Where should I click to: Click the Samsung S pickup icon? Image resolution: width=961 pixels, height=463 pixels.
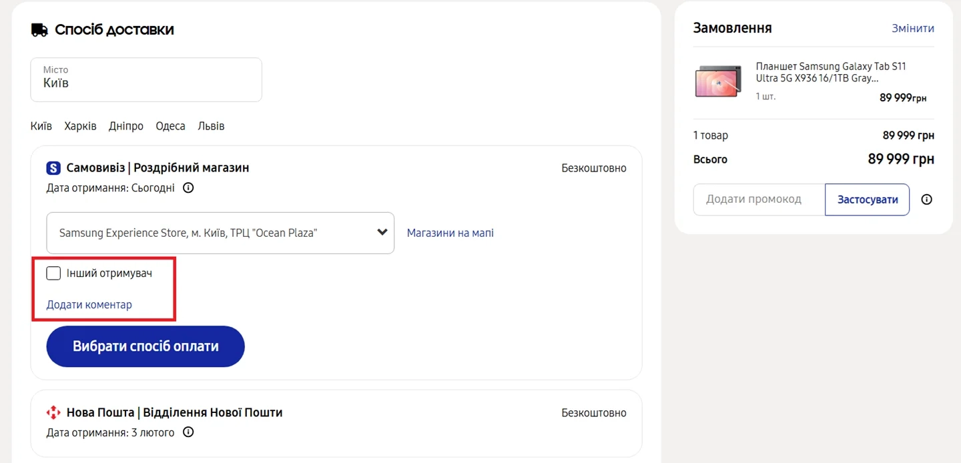pyautogui.click(x=53, y=168)
